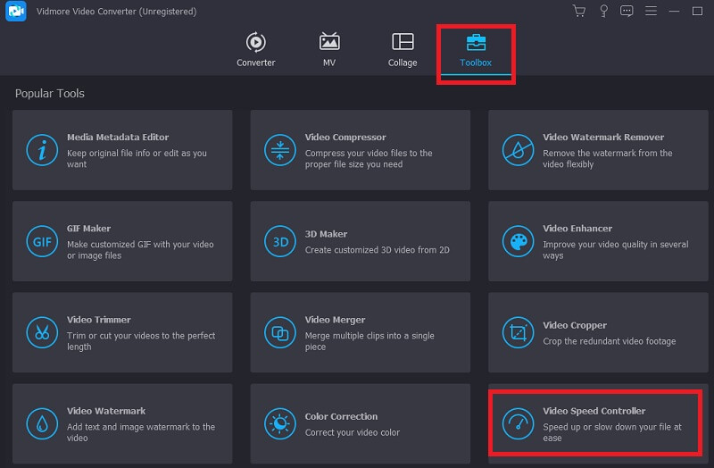
Task: Click the 3D Maker icon
Action: 280,241
